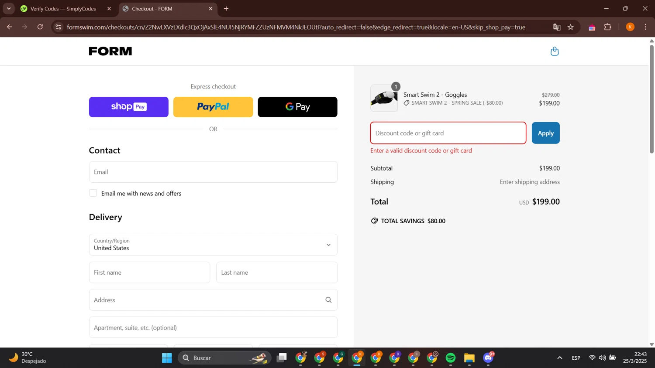The width and height of the screenshot is (655, 368).
Task: Open File Explorer from the taskbar
Action: pyautogui.click(x=469, y=358)
